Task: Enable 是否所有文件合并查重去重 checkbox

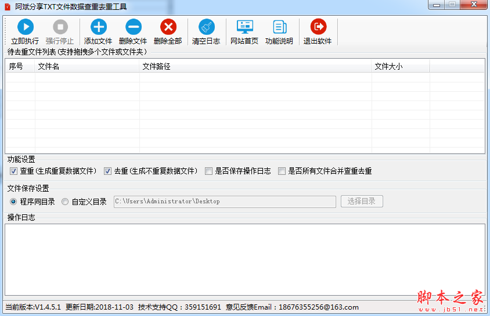Action: point(282,171)
